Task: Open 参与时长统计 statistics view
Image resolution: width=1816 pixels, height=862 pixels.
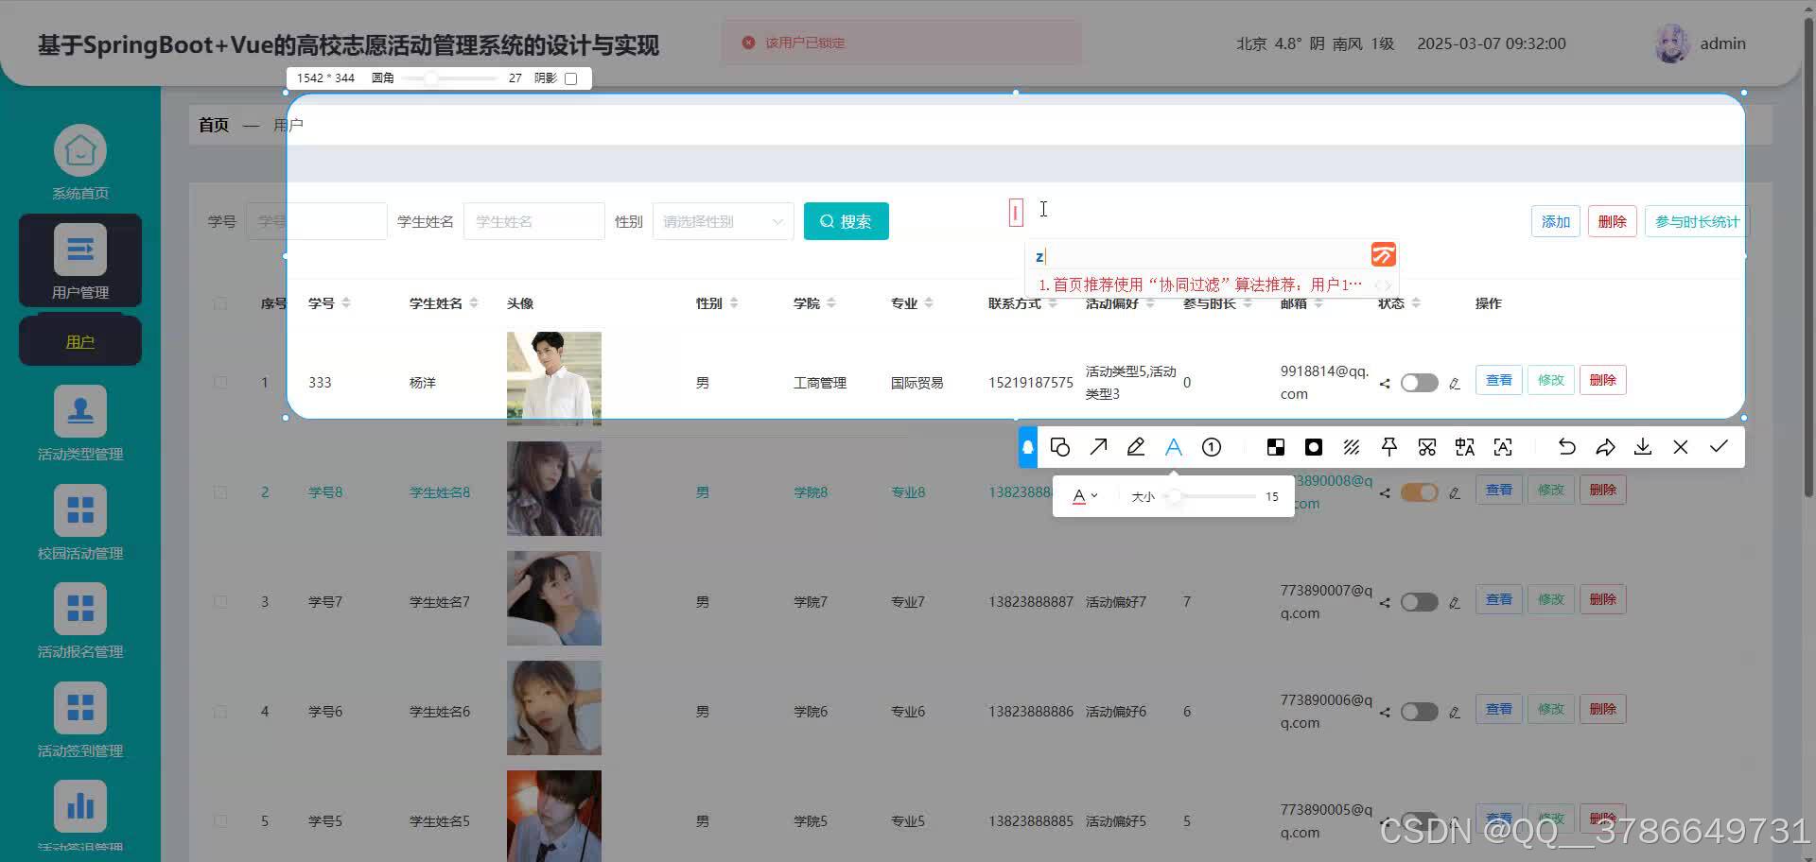Action: pos(1696,220)
